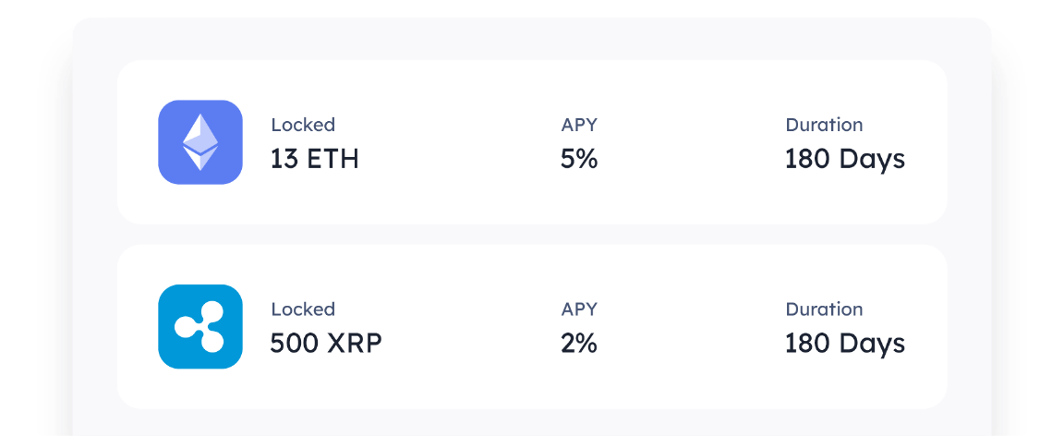Click the Ethereum logo icon
Viewport: 1064px width, 436px height.
click(200, 142)
